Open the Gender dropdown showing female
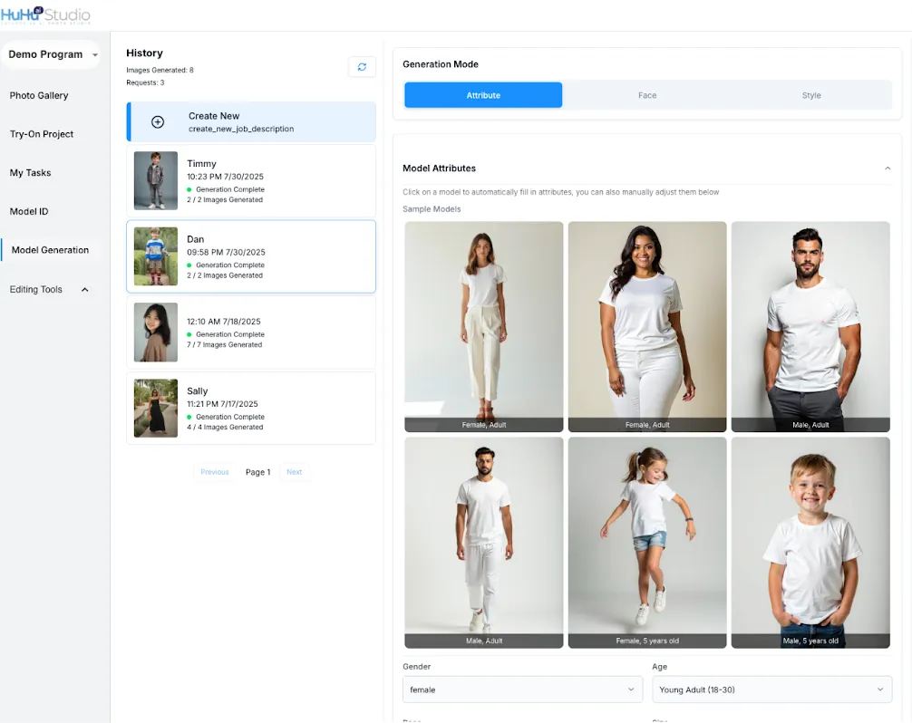The image size is (912, 723). pyautogui.click(x=522, y=689)
